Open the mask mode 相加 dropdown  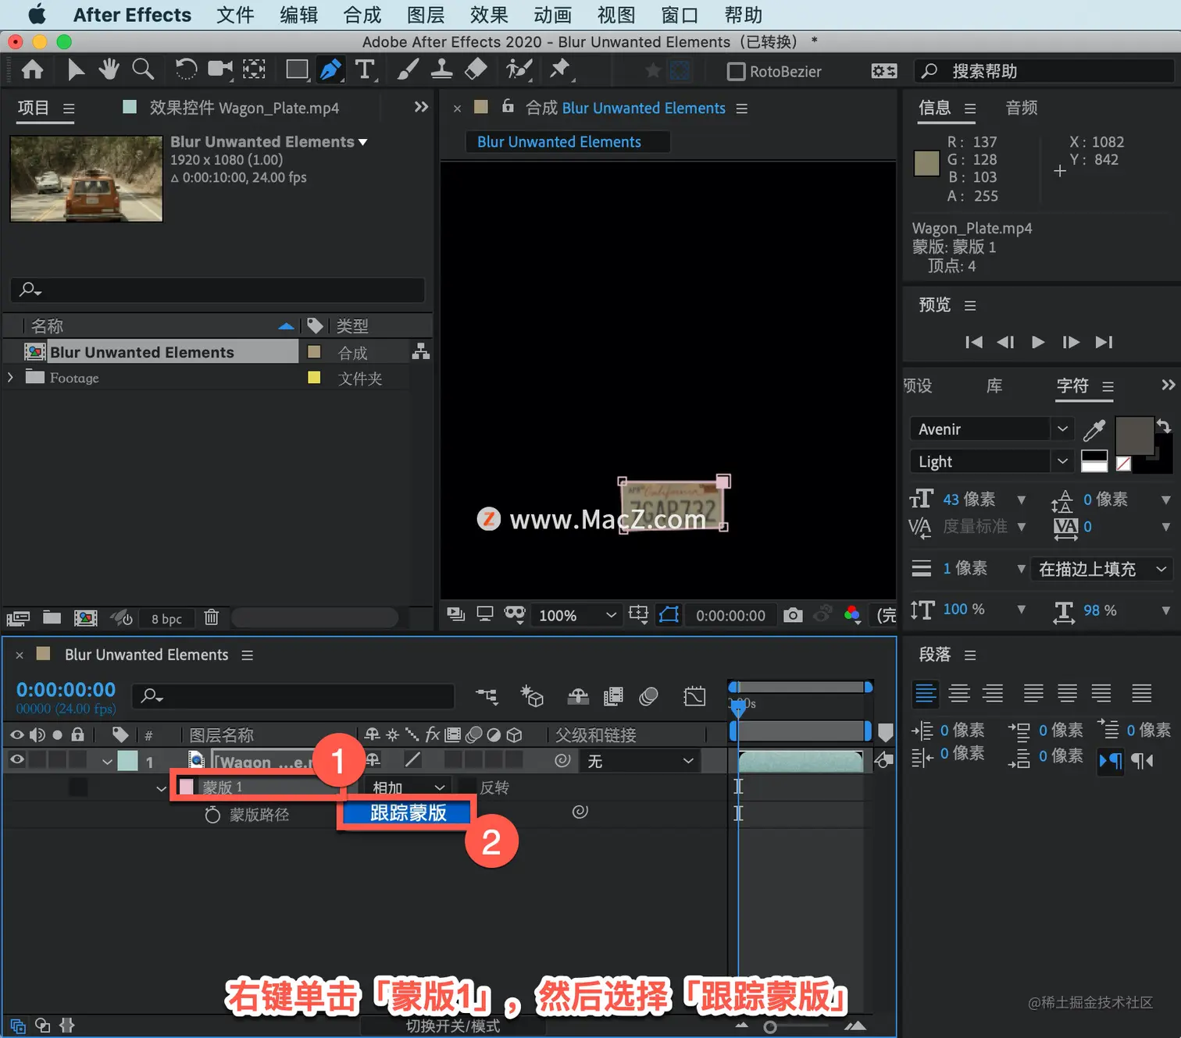pos(409,787)
